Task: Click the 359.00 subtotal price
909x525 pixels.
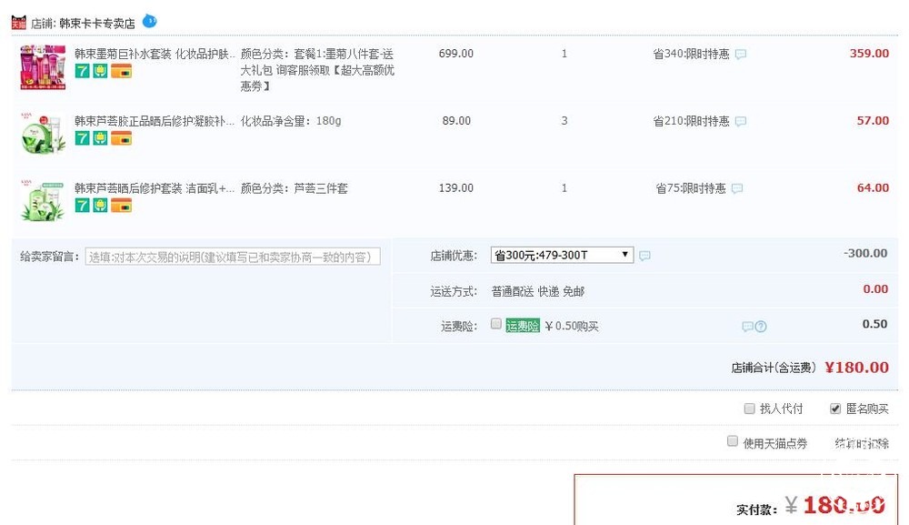Action: (869, 54)
